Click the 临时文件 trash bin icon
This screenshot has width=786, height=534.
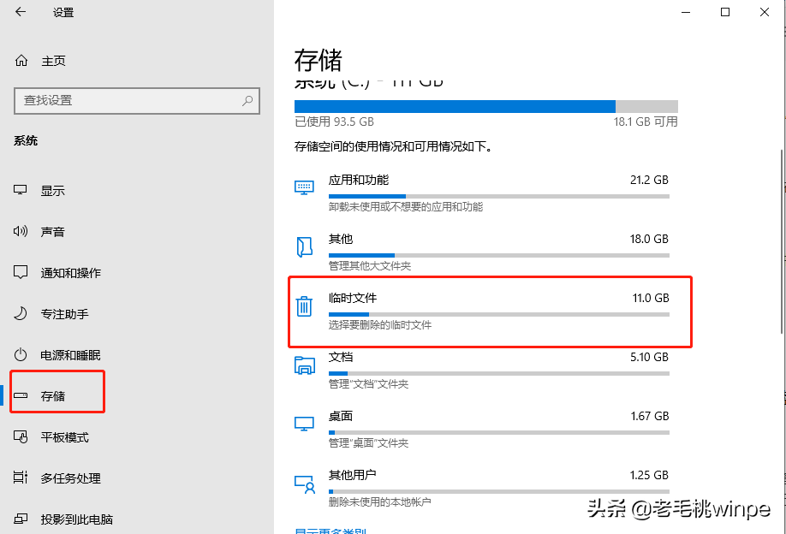click(x=304, y=306)
